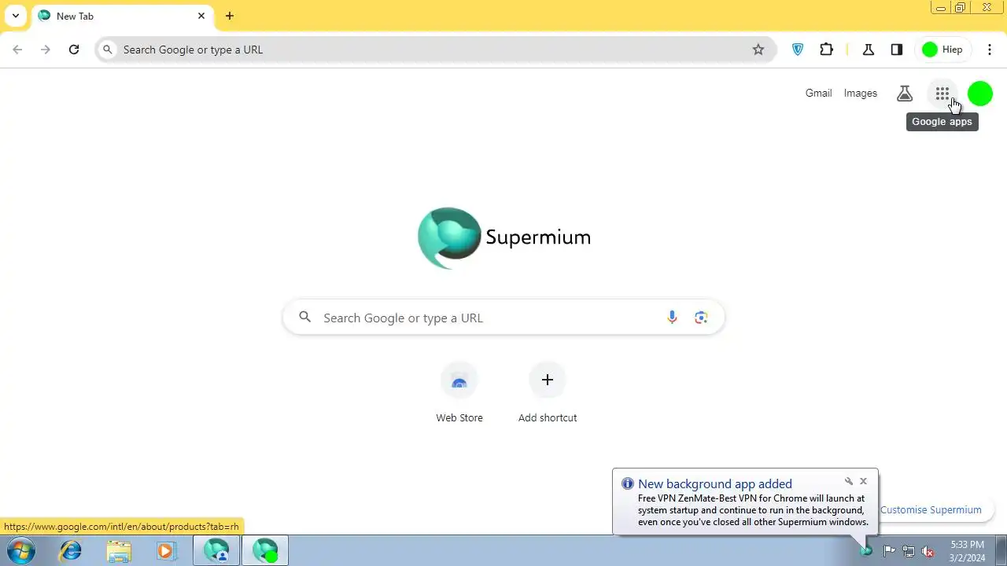Open notification options wrench icon
This screenshot has height=566, width=1007.
849,481
